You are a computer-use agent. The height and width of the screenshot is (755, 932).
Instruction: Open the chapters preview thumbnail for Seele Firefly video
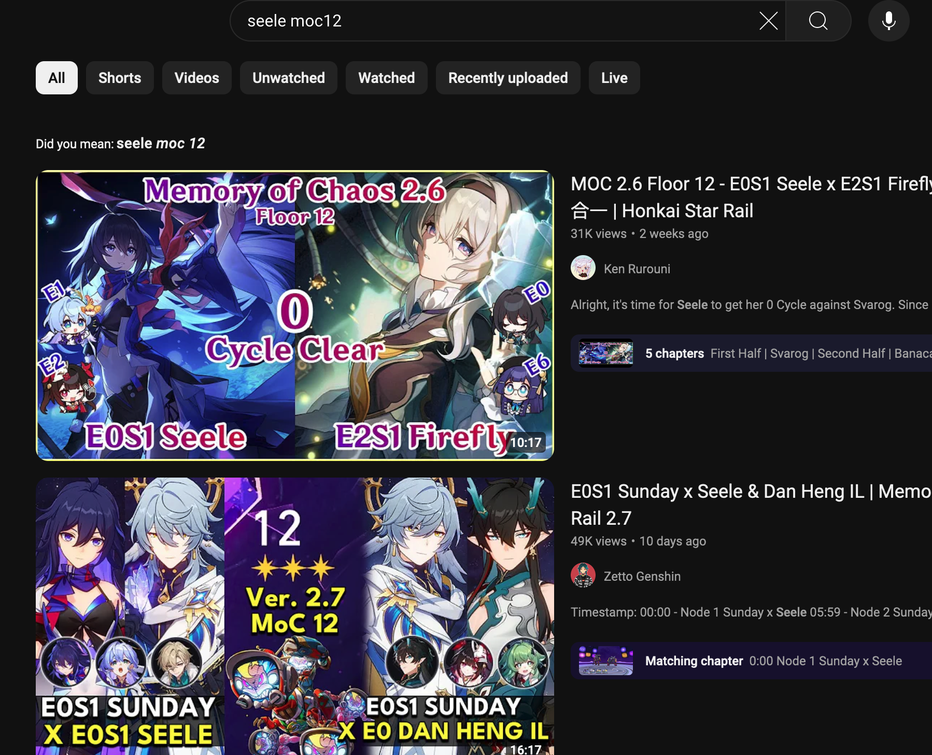coord(606,353)
